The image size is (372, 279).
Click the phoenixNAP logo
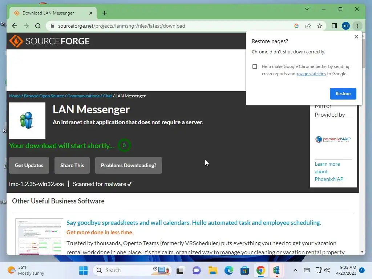coord(333,139)
